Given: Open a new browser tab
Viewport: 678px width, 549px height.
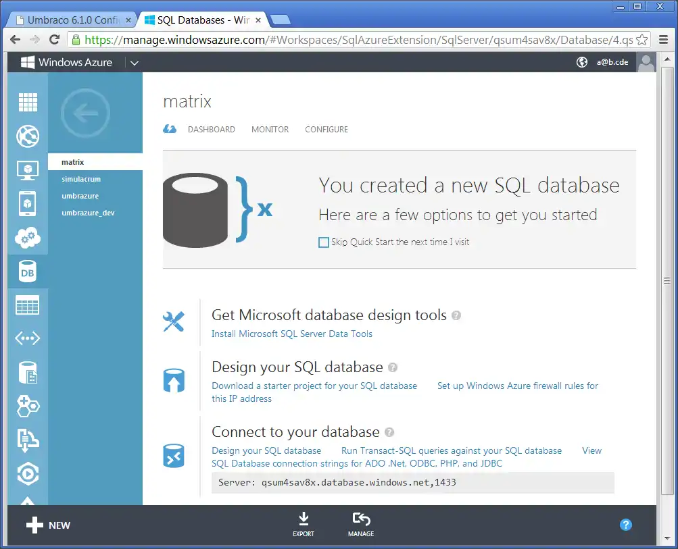Looking at the screenshot, I should click(x=281, y=20).
